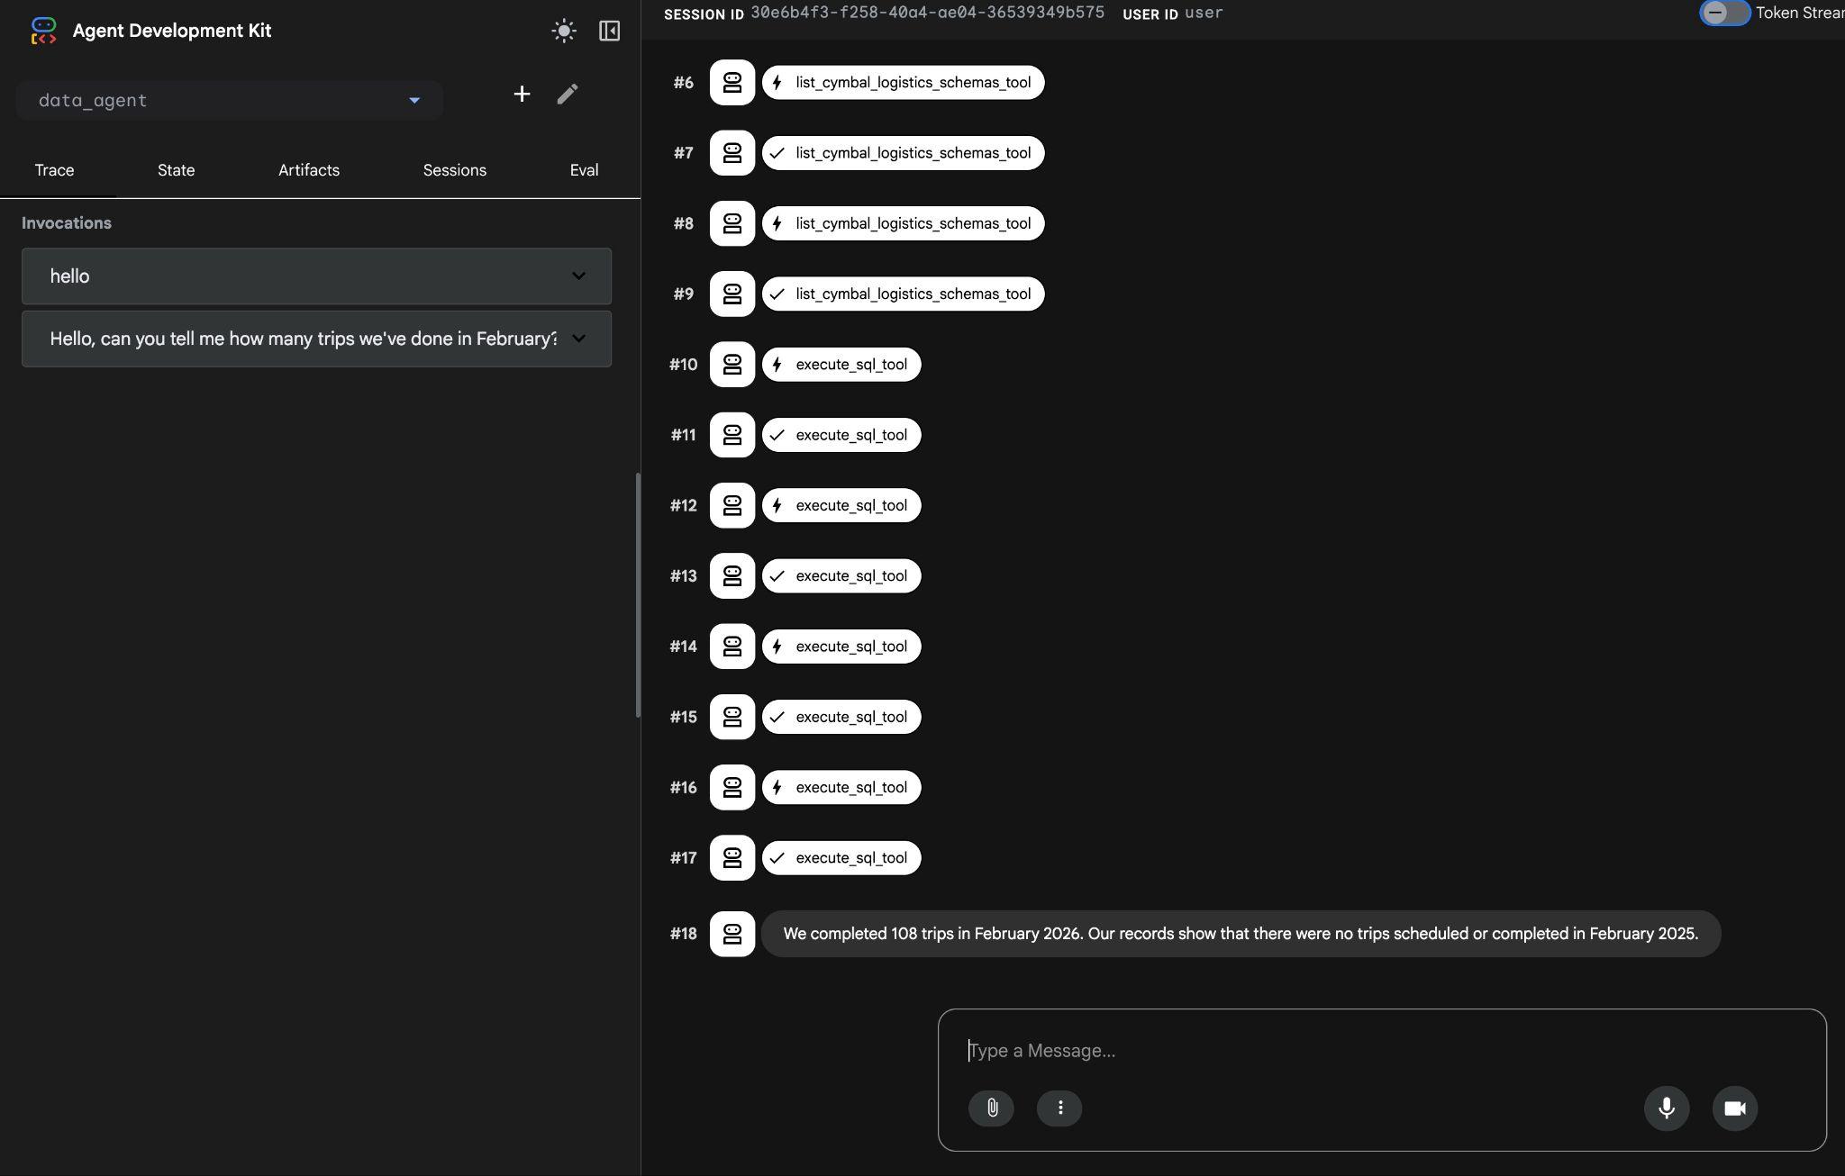The image size is (1845, 1176).
Task: Click the plus new session icon
Action: [522, 94]
